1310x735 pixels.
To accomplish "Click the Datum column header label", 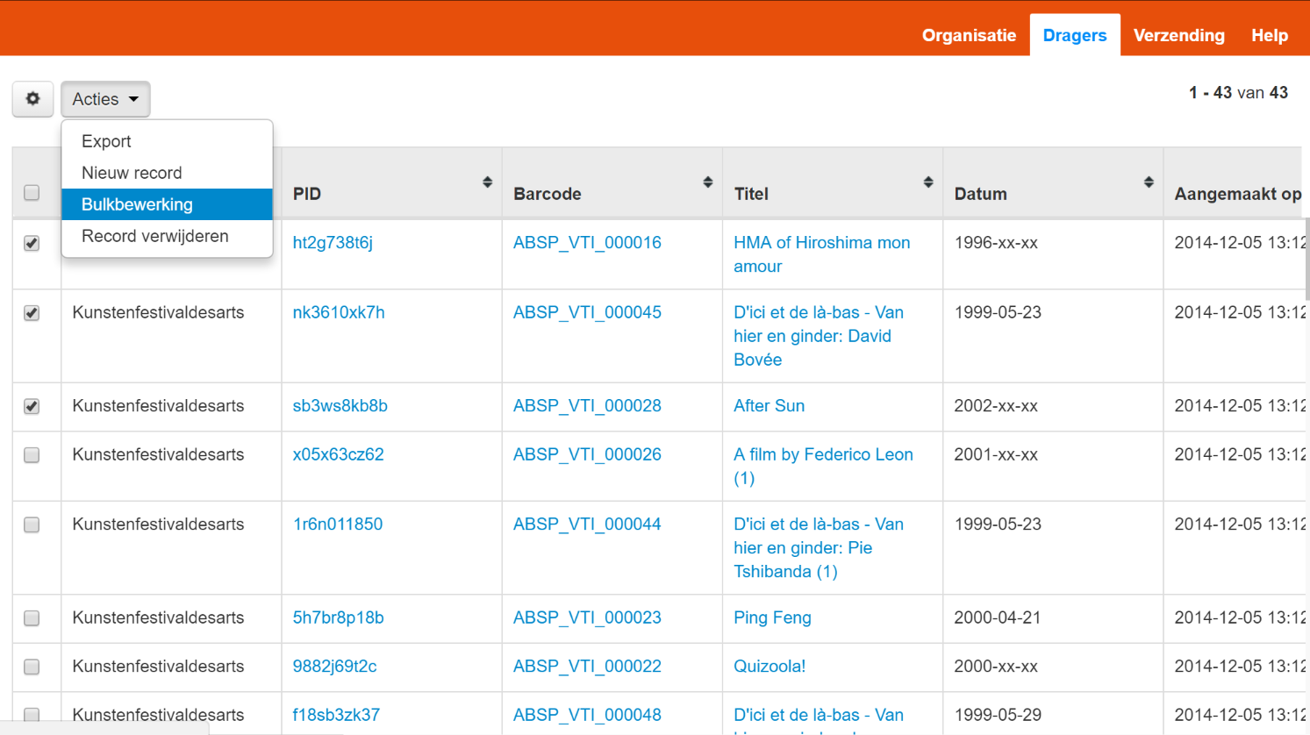I will (x=980, y=194).
